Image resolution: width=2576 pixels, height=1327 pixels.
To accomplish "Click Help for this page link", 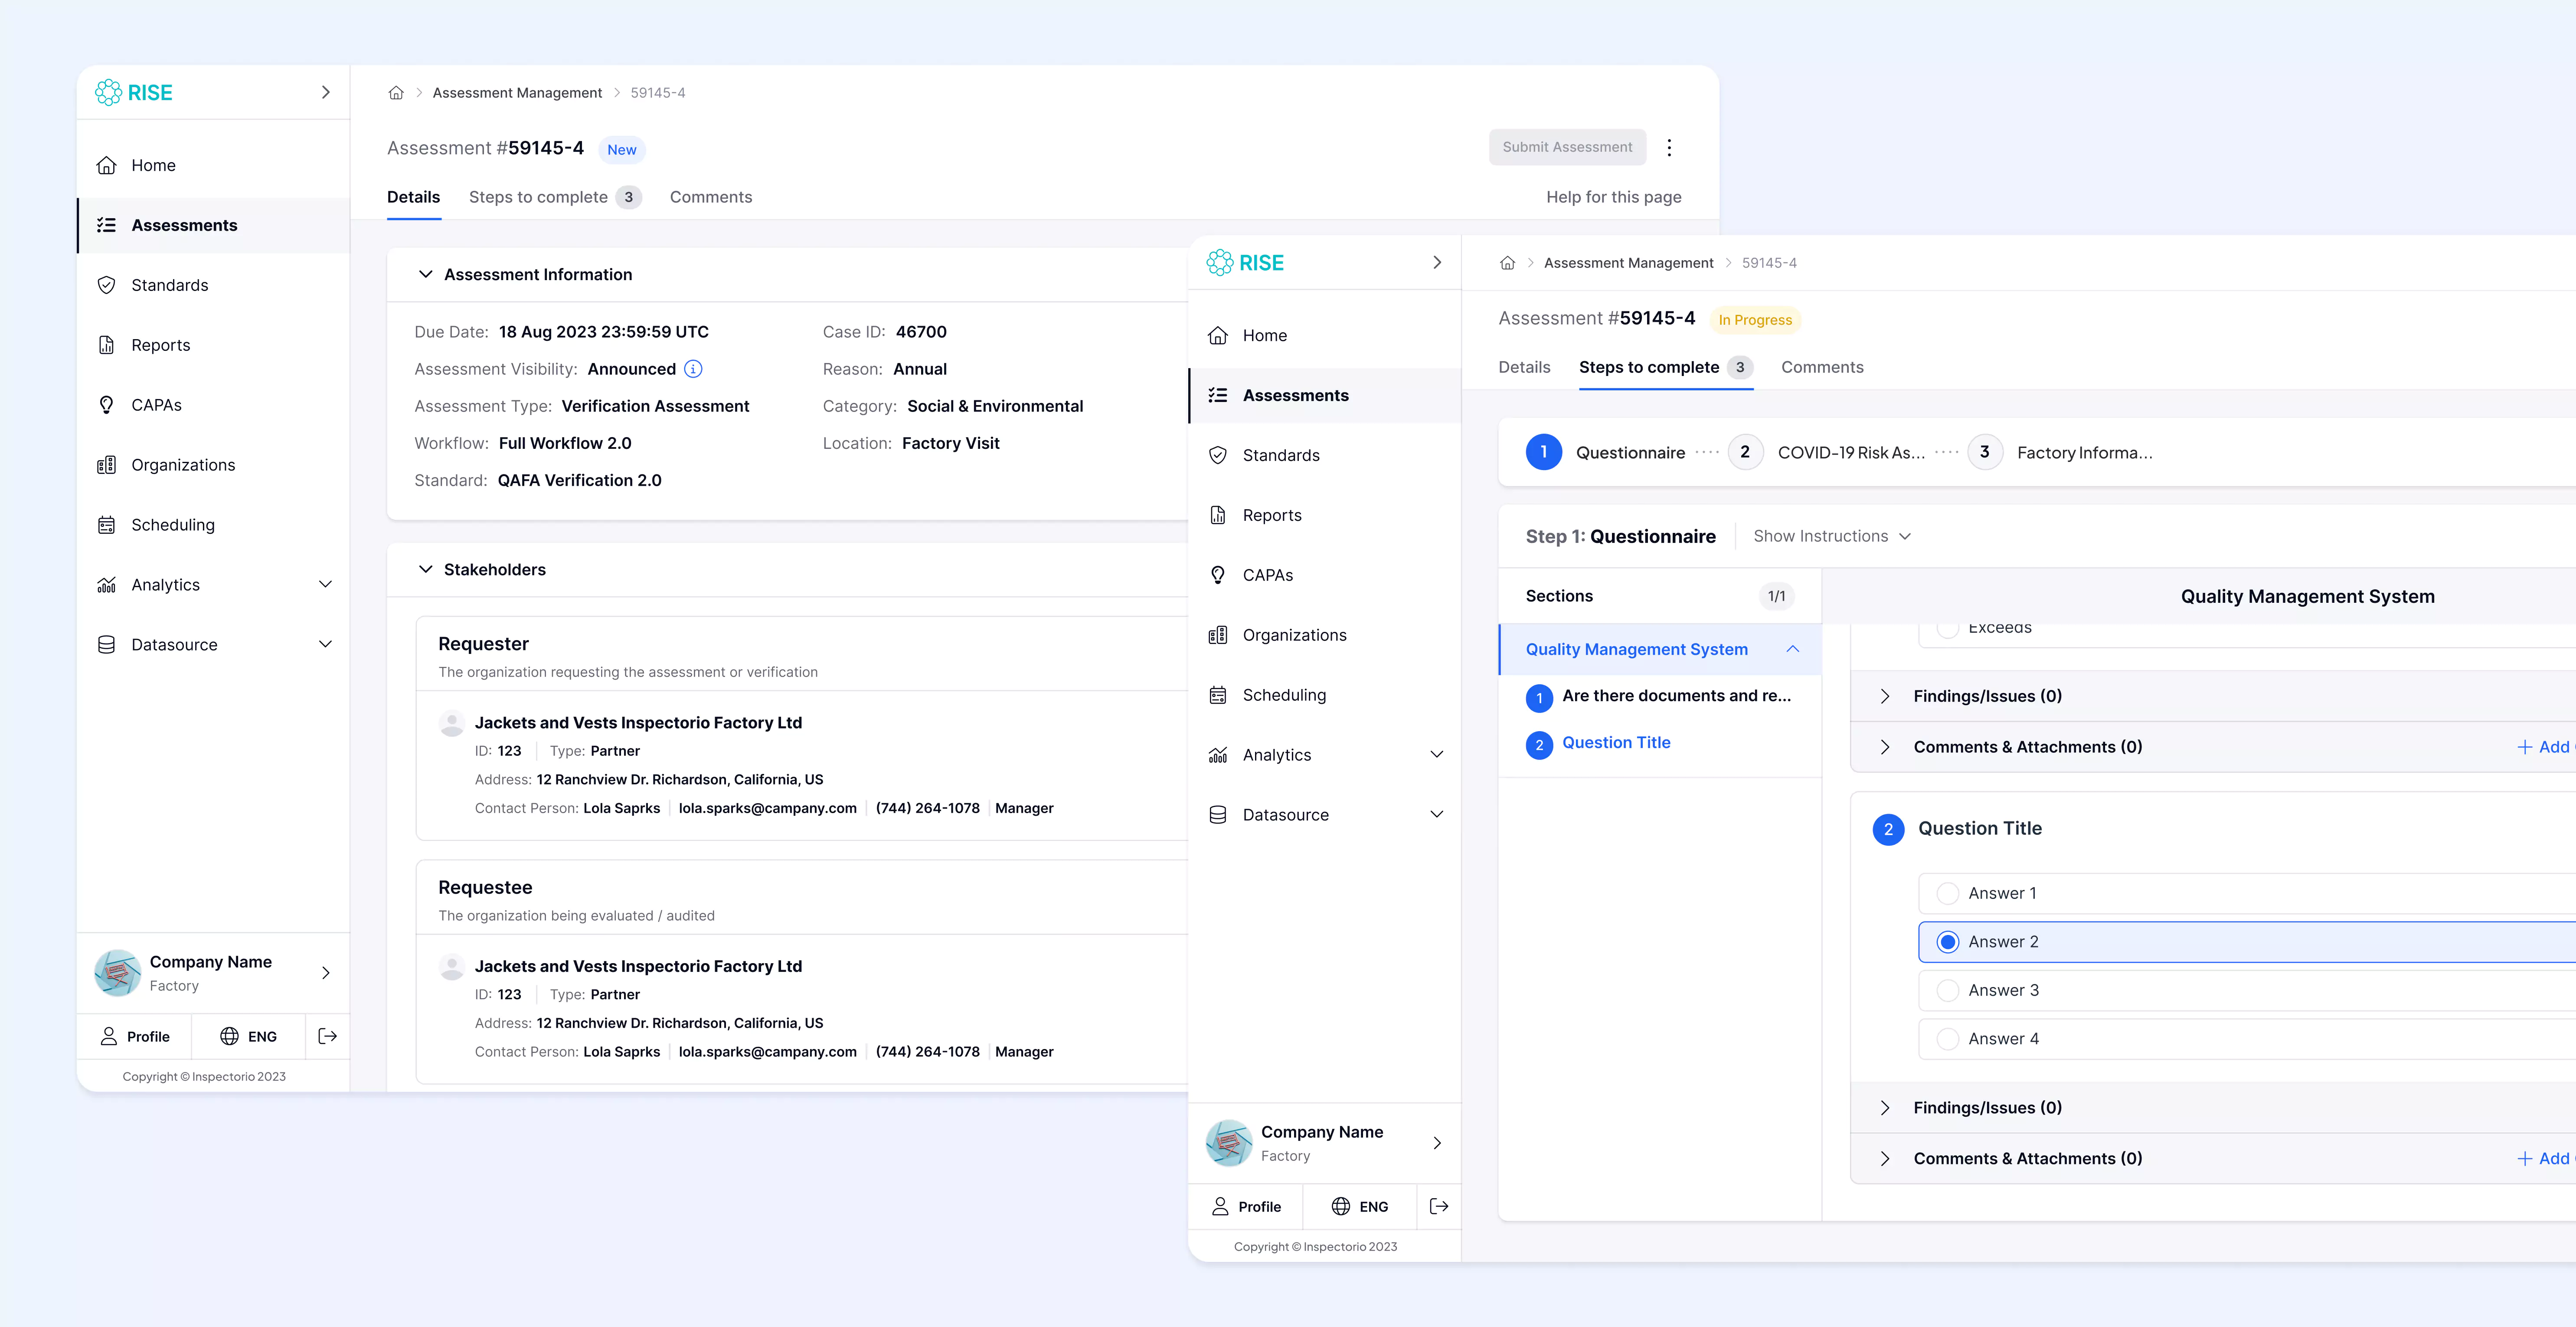I will click(1613, 197).
